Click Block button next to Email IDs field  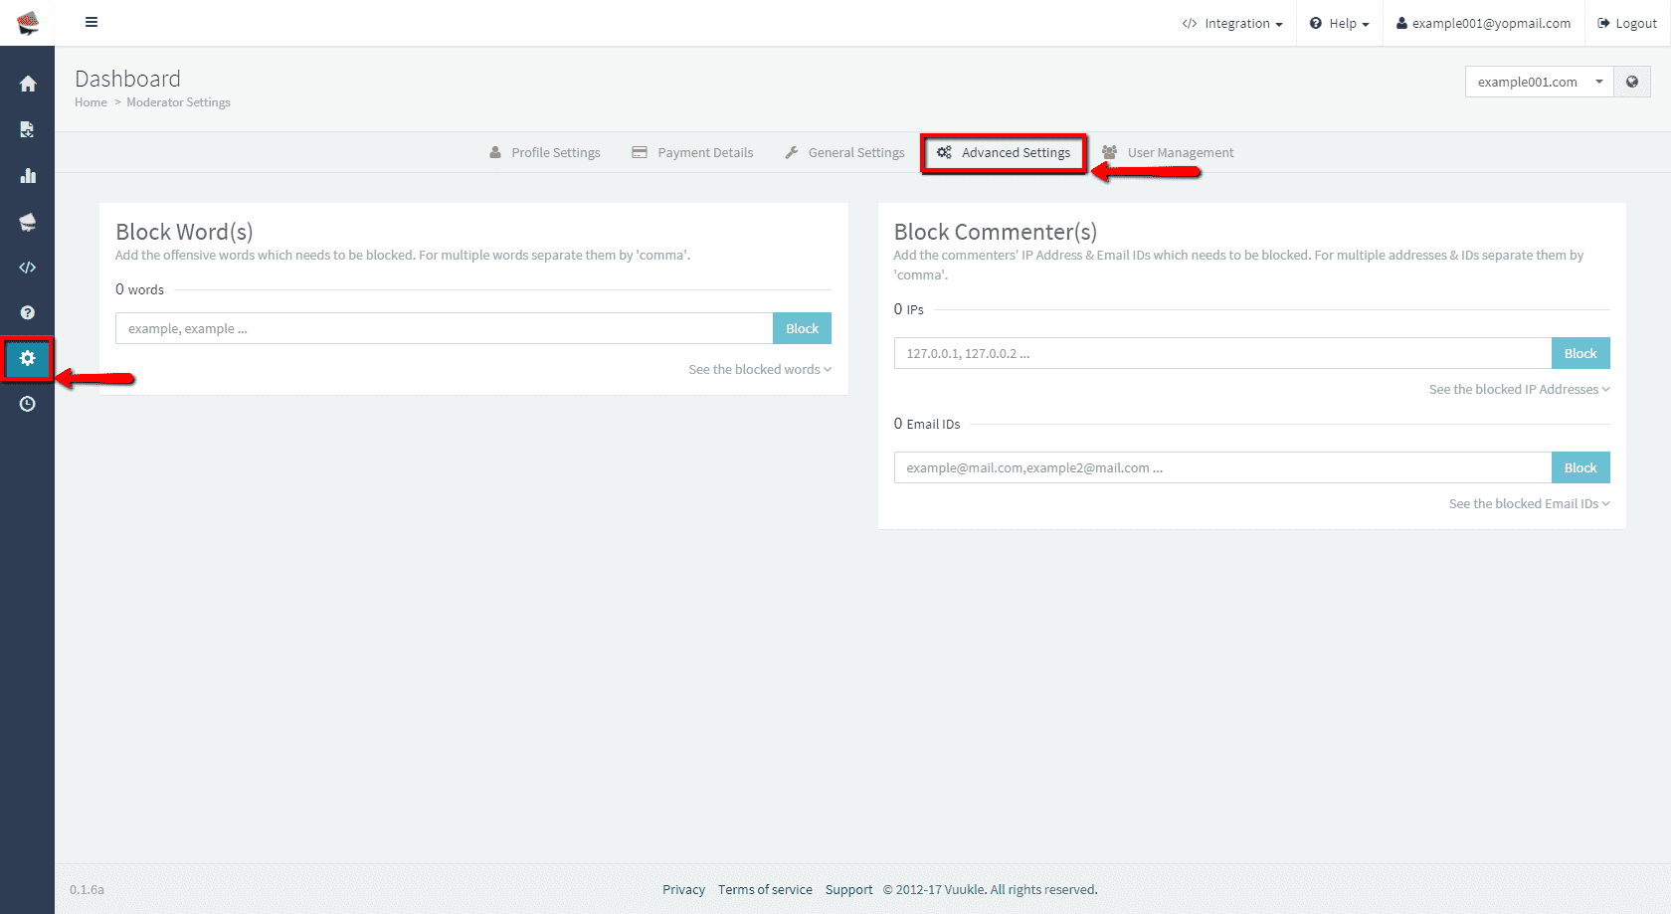point(1579,467)
